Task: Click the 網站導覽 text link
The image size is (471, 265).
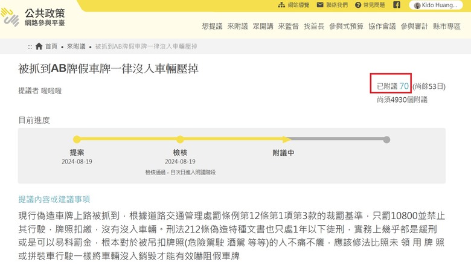Action: point(298,5)
